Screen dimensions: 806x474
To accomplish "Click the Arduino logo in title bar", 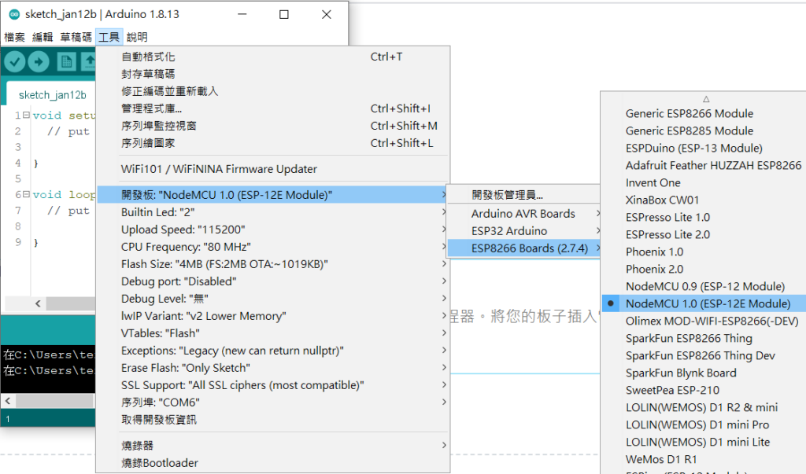I will click(x=13, y=14).
